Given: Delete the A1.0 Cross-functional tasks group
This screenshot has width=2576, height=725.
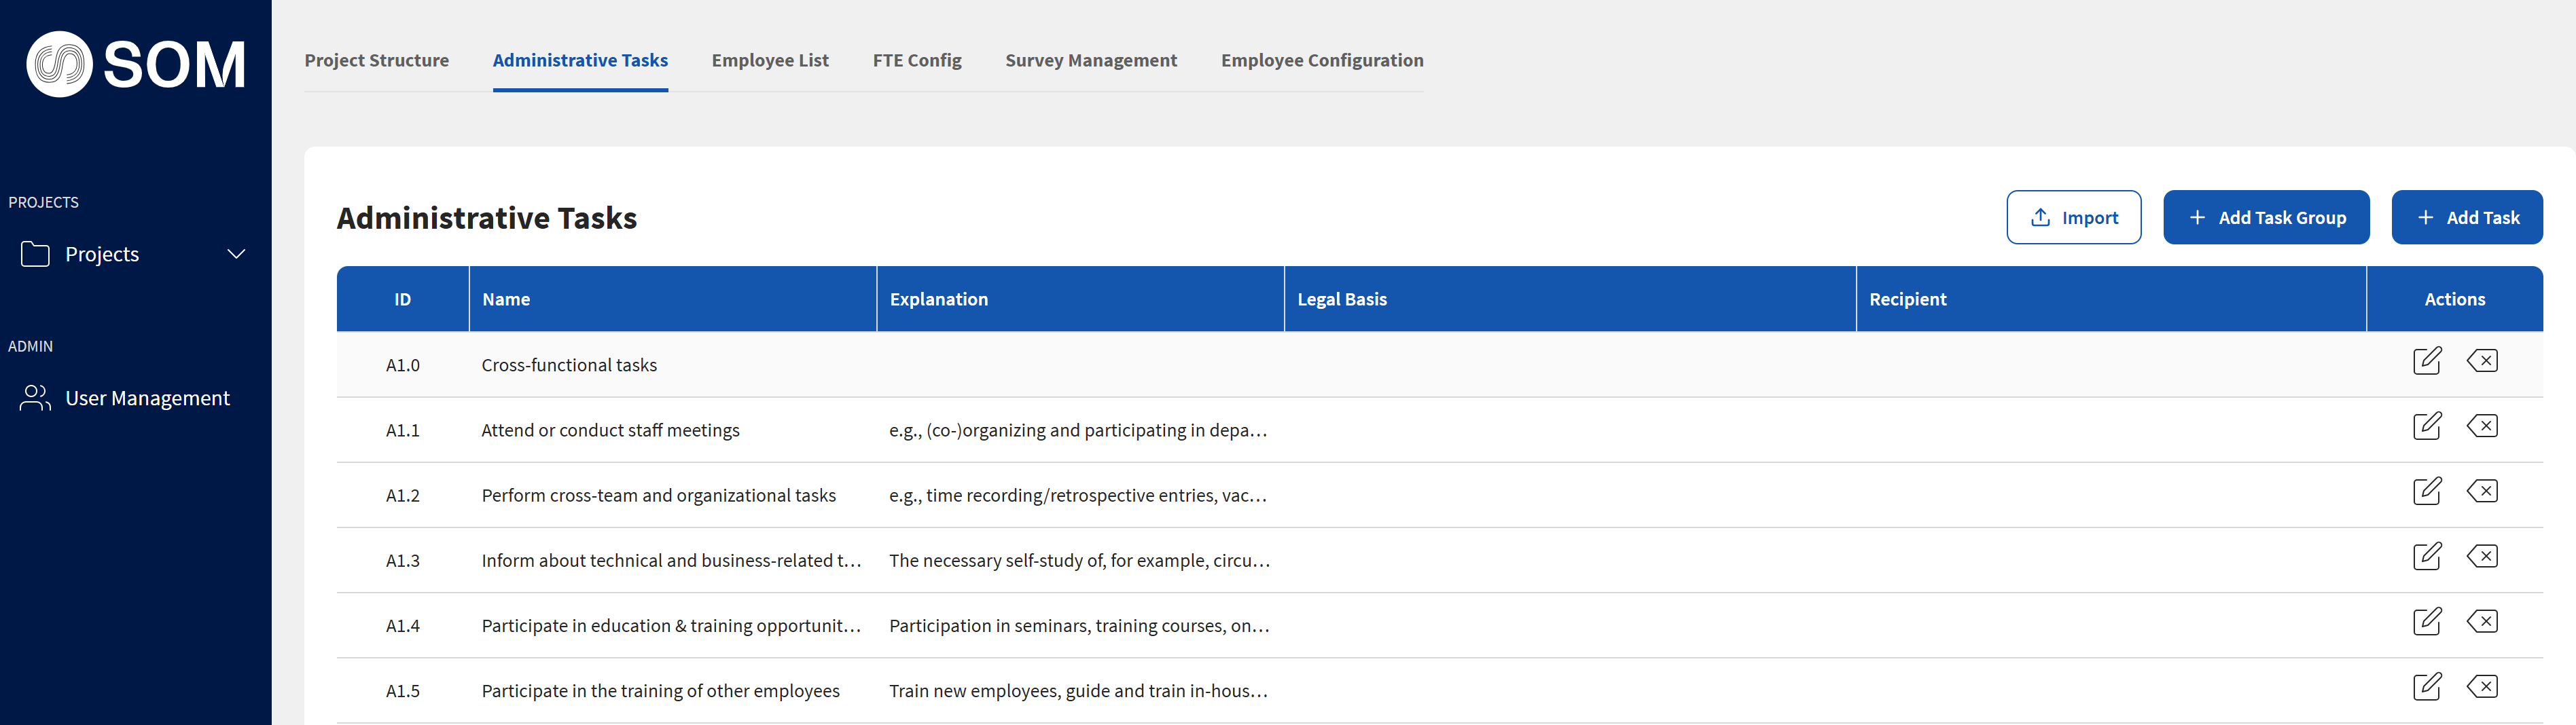Looking at the screenshot, I should 2481,360.
